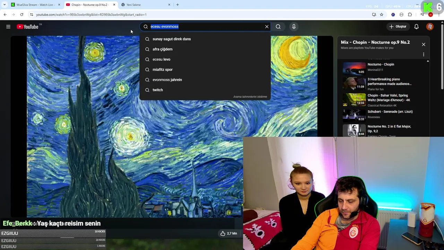Click the Mix title "Chopin - Nocturne op.9 No.2"
The image size is (444, 250).
[375, 42]
